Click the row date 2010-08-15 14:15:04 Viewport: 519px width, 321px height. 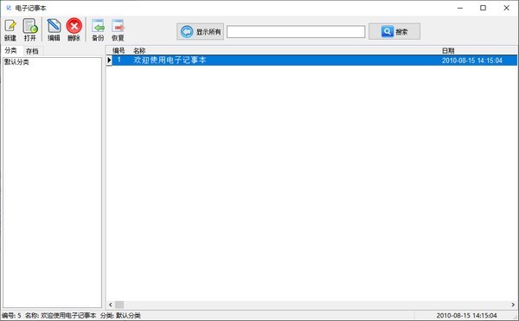(x=472, y=61)
